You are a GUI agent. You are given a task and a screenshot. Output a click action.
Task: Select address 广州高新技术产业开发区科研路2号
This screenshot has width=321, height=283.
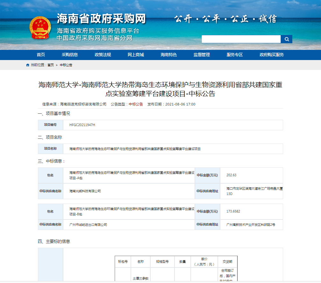click(251, 225)
